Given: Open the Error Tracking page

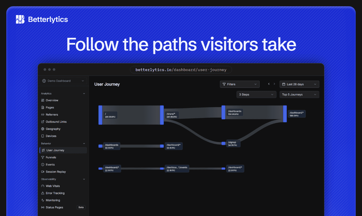Looking at the screenshot, I should 63,193.
